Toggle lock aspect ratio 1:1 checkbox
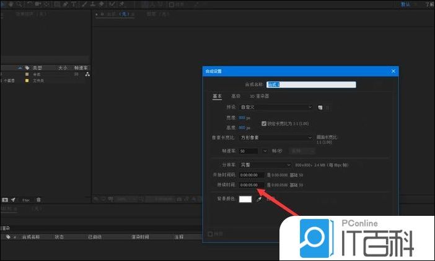435x261 pixels. point(264,122)
